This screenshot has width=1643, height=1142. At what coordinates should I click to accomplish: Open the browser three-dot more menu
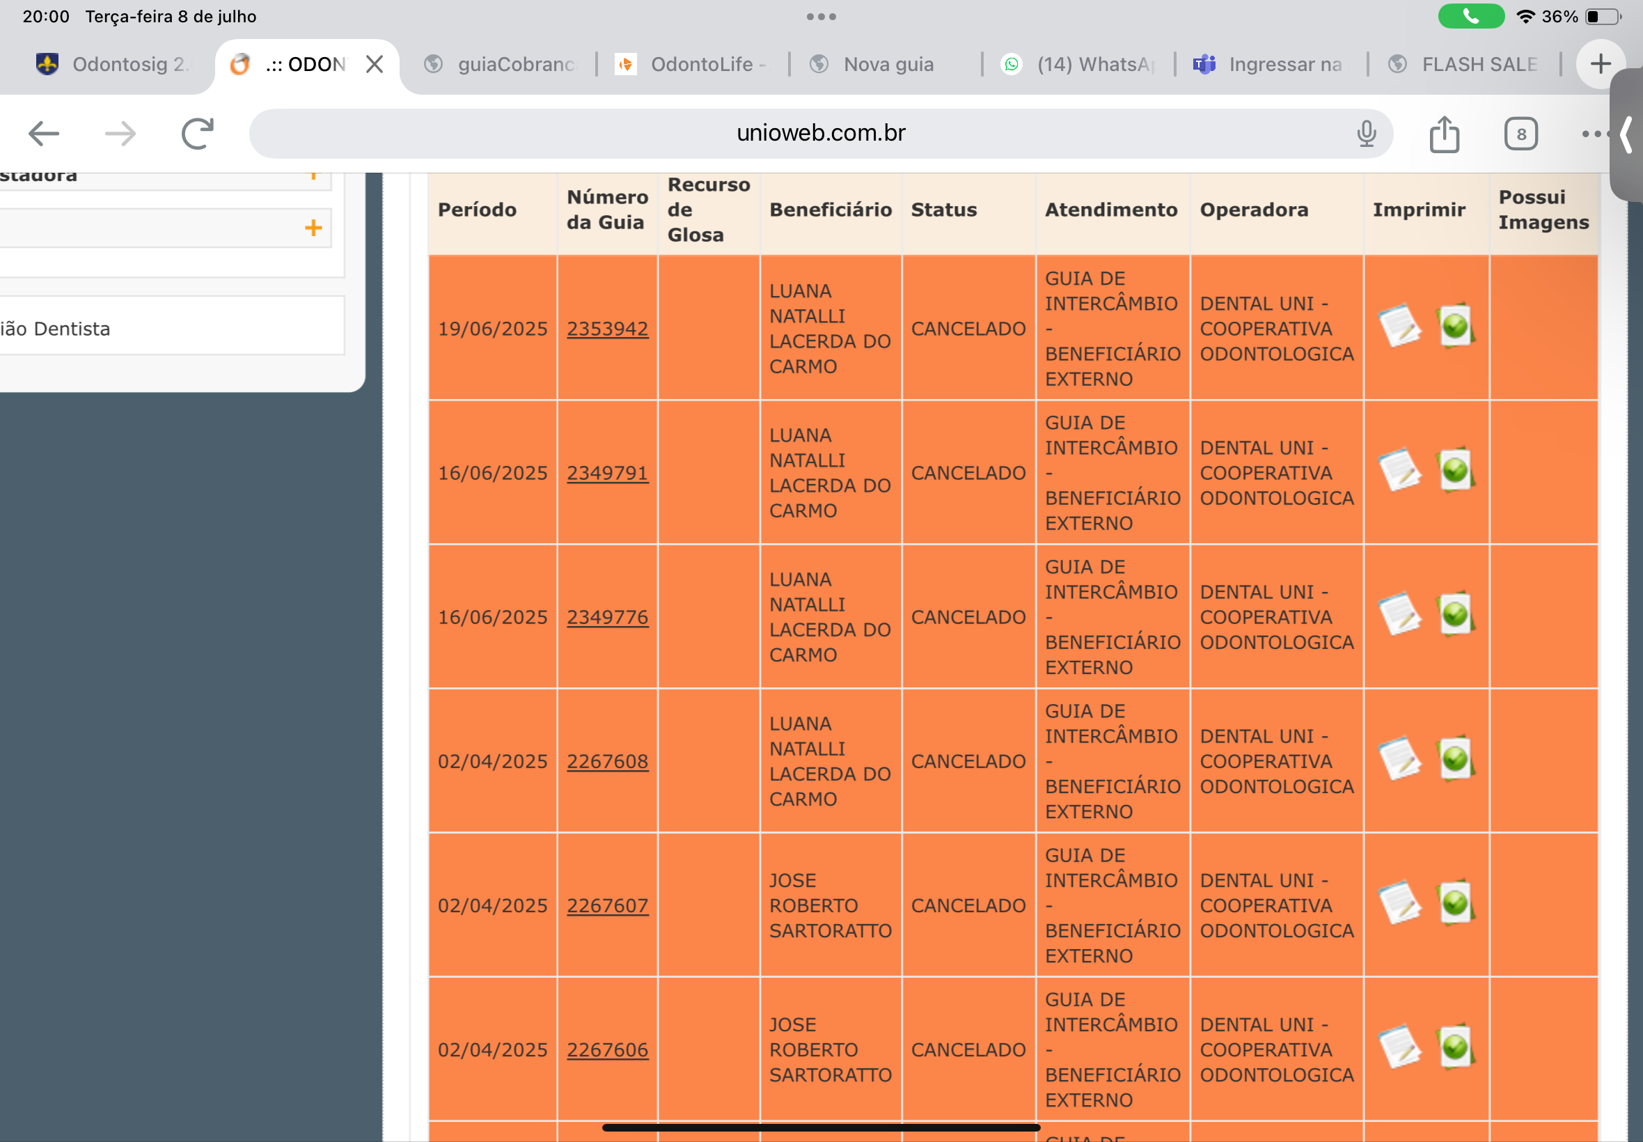(1594, 134)
